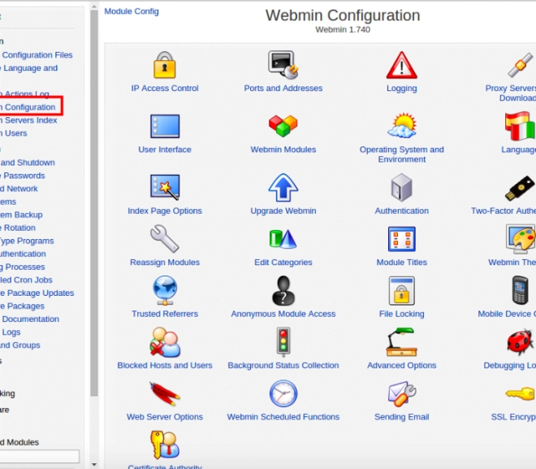
Task: Click the sidebar search input field
Action: [x=40, y=456]
